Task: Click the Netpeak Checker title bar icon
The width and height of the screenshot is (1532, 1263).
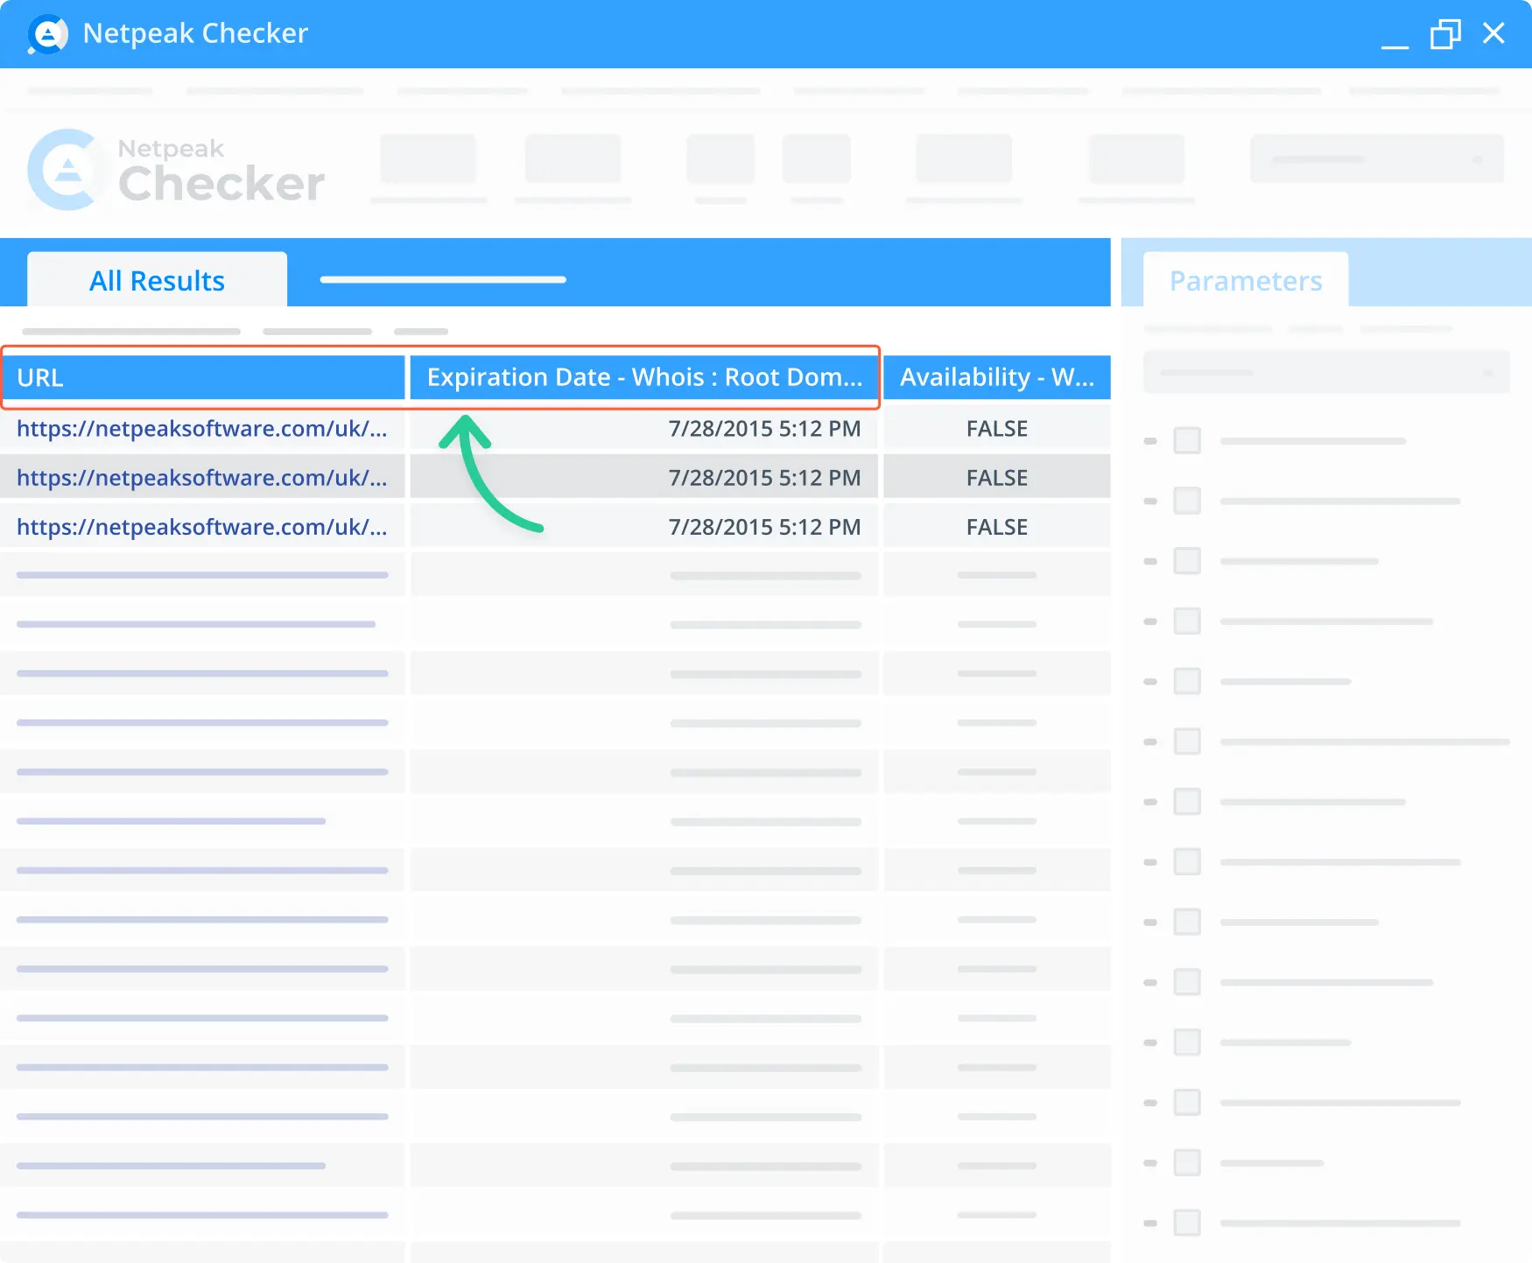Action: 47,34
